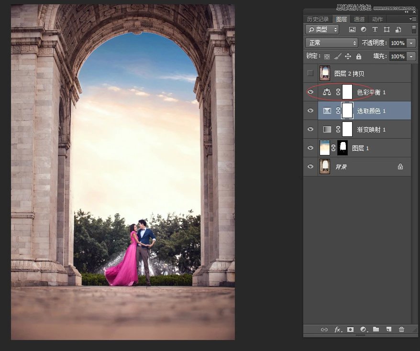Close the layers panel group

414,12
